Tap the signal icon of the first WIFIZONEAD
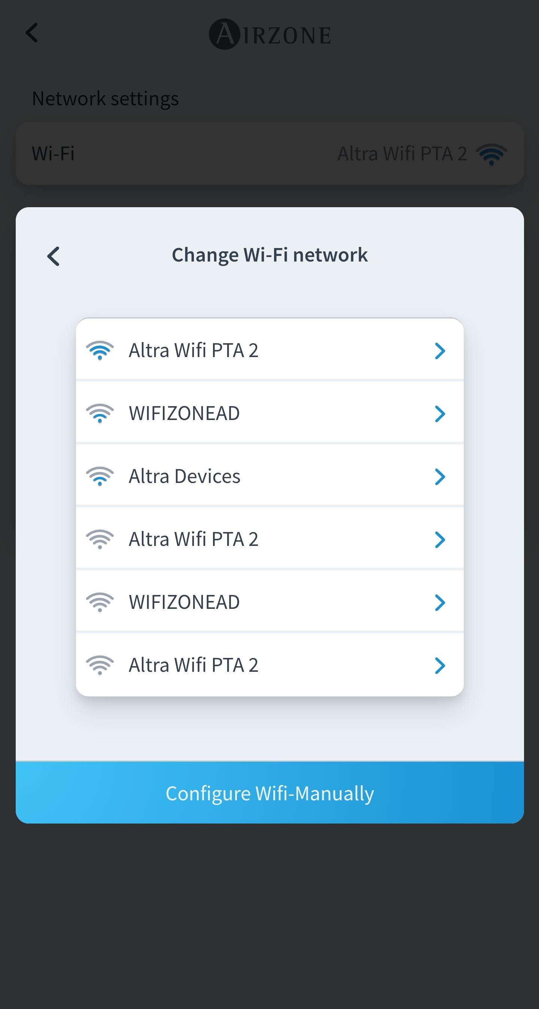This screenshot has width=539, height=1009. point(100,413)
